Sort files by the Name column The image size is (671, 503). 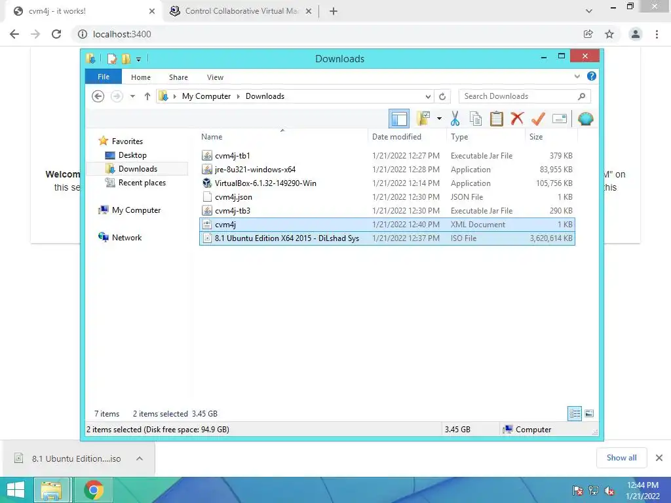point(282,136)
